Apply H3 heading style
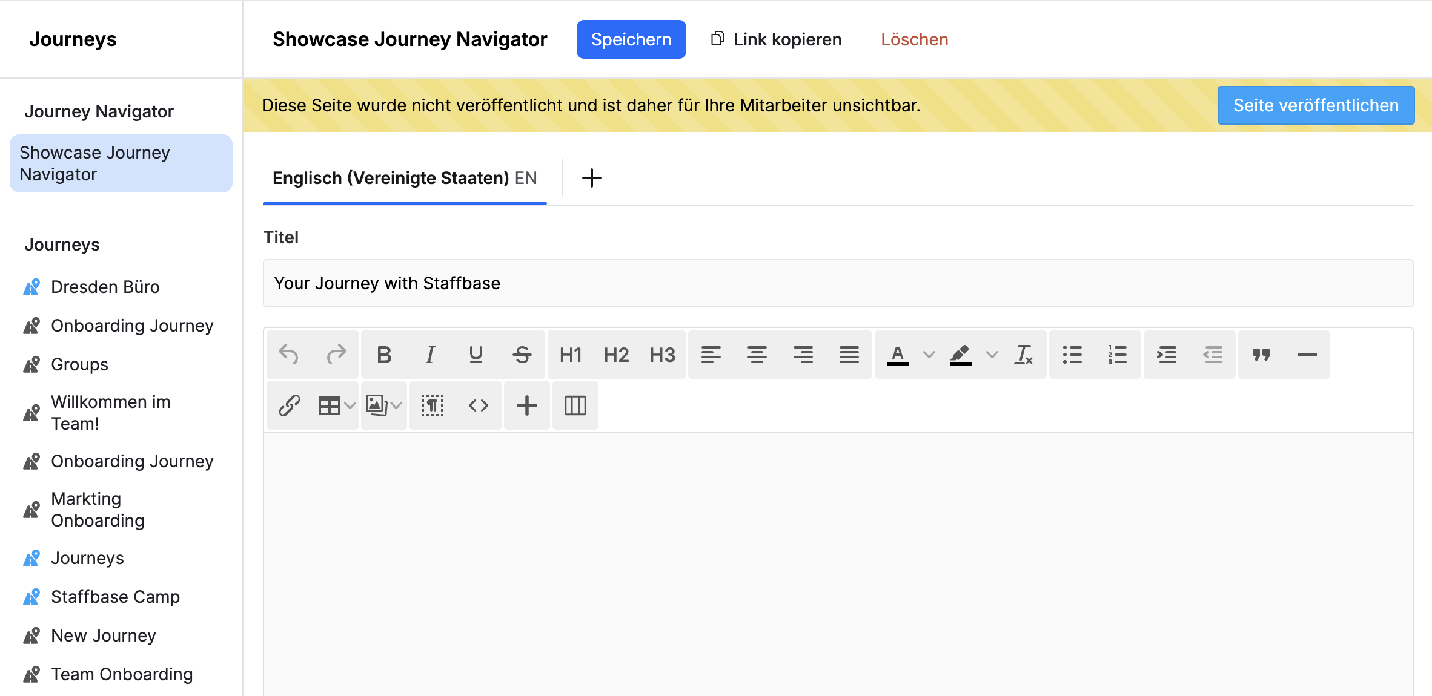 click(663, 355)
